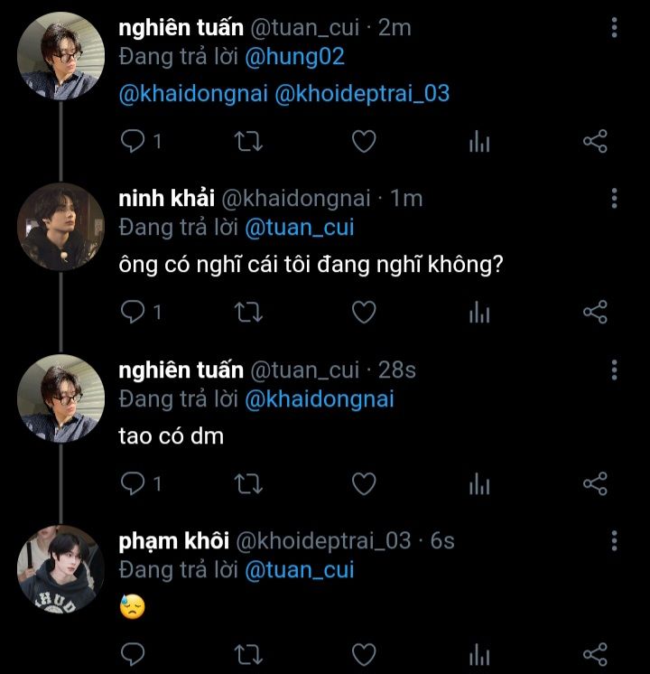Like the "tao có dm" tweet
Viewport: 650px width, 674px height.
[x=363, y=484]
